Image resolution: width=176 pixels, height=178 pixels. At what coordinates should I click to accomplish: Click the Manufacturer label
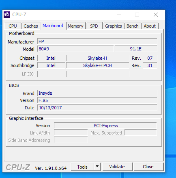point(21,42)
